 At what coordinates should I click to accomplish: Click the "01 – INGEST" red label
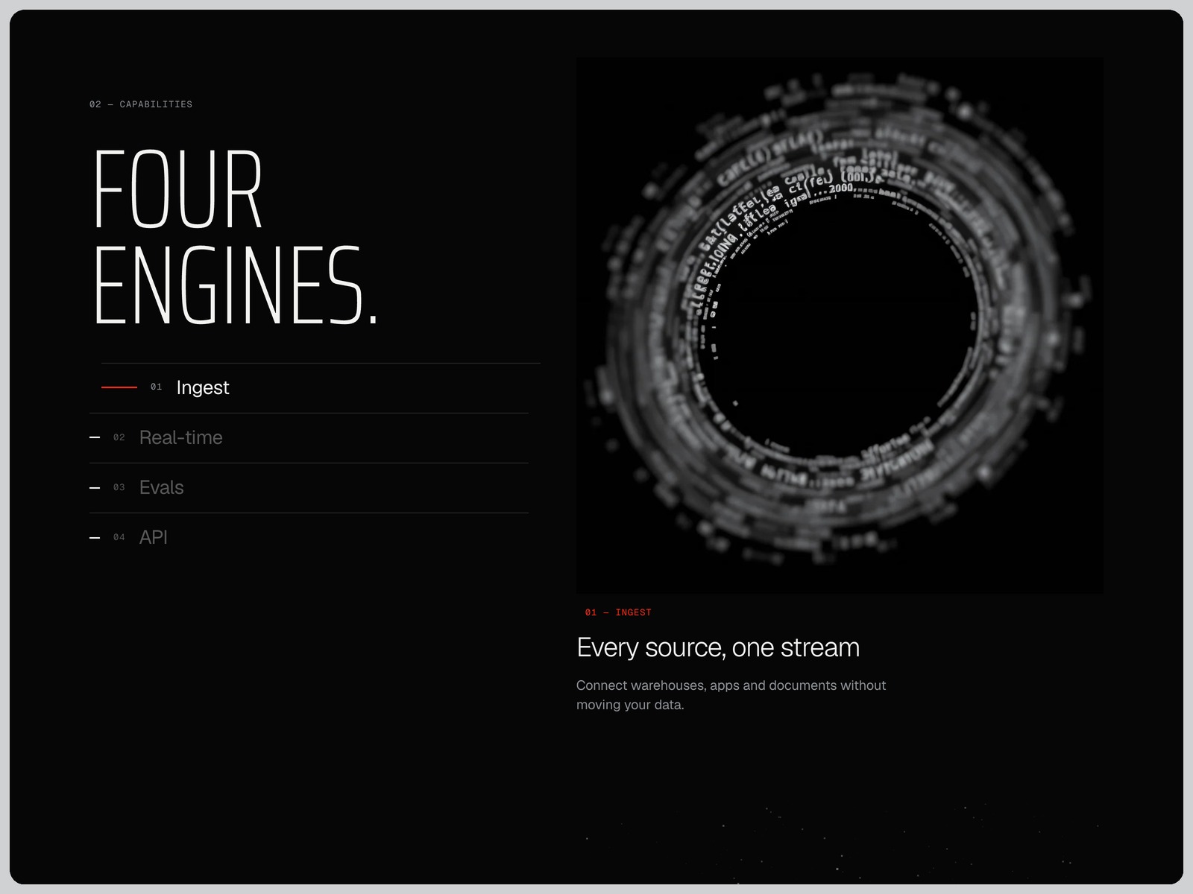618,612
